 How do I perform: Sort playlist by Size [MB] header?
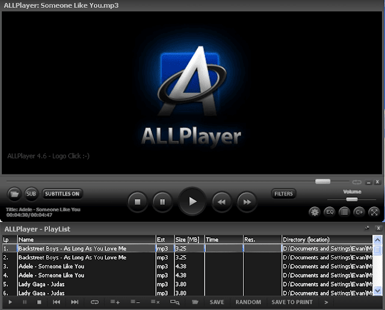[x=189, y=240]
